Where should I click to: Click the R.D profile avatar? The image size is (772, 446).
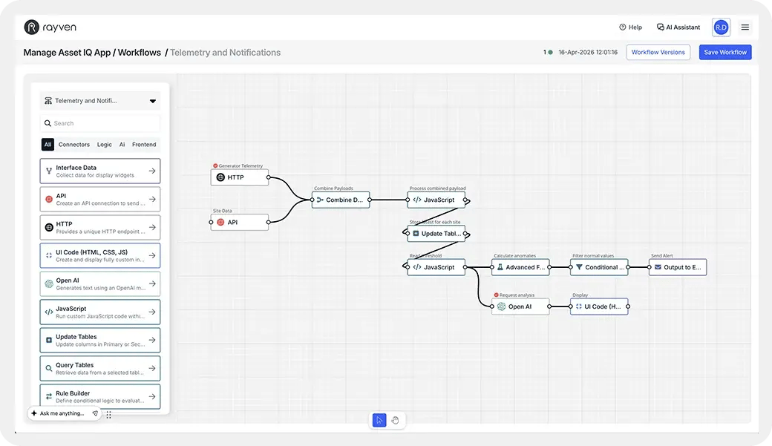click(x=719, y=27)
